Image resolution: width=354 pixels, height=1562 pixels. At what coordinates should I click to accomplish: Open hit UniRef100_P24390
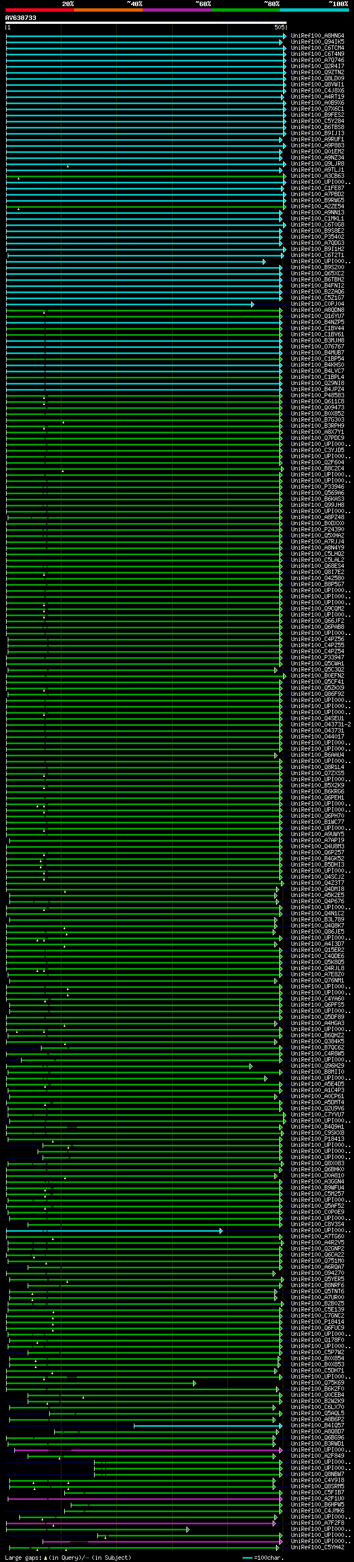[x=317, y=529]
